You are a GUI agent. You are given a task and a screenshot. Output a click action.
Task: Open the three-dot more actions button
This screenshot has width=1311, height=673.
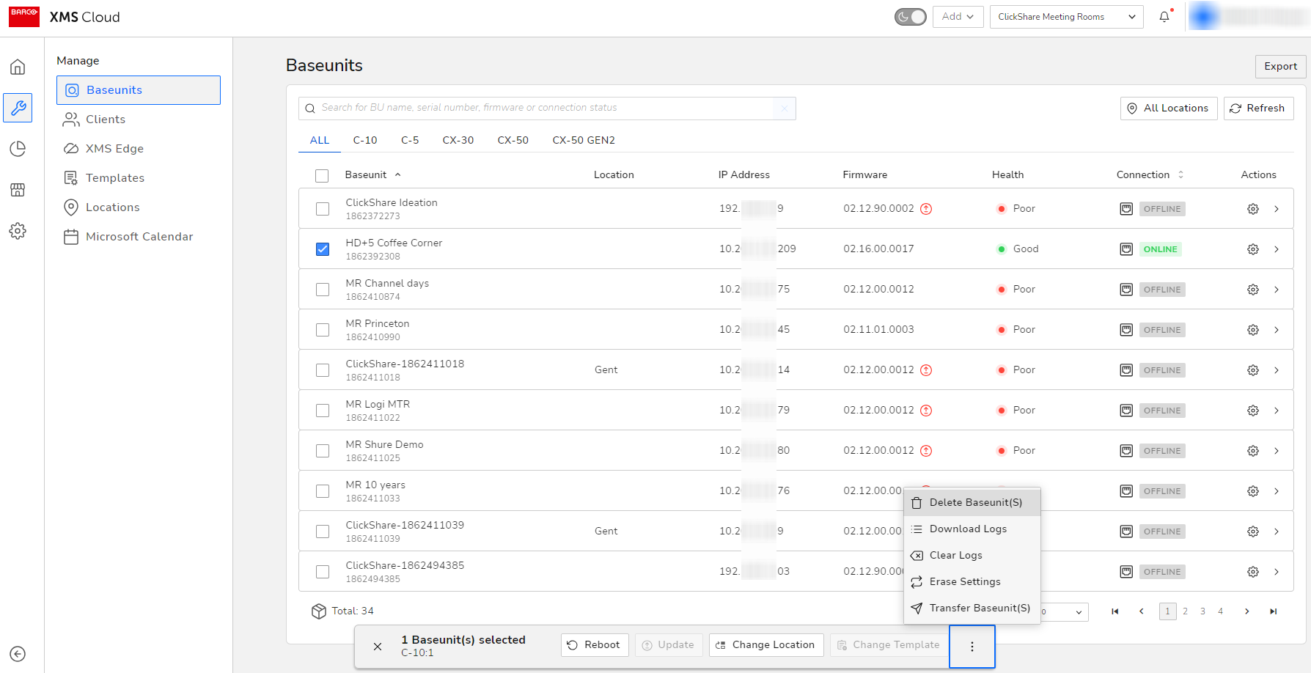tap(972, 646)
